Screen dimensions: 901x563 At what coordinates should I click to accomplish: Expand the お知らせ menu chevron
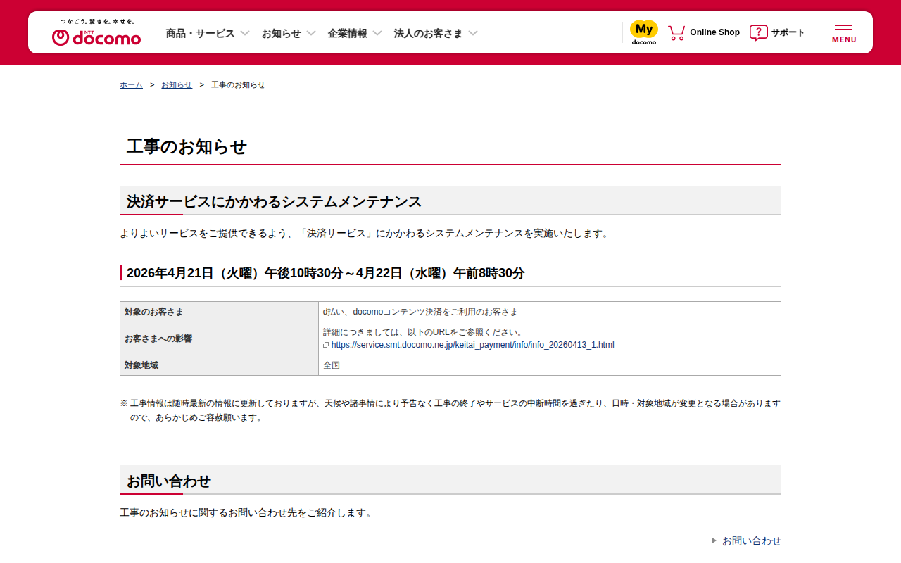[x=311, y=33]
